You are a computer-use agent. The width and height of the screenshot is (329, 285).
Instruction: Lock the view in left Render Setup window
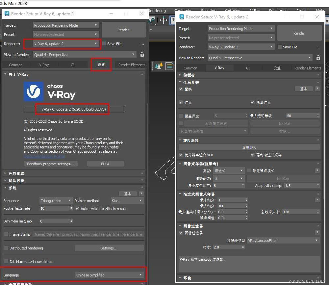pyautogui.click(x=142, y=55)
